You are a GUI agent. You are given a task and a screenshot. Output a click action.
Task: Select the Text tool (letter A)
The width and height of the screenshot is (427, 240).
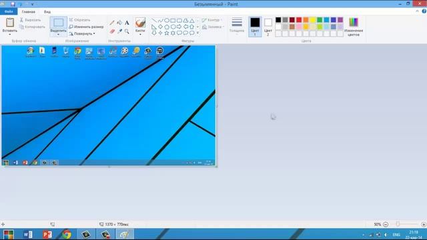point(127,23)
